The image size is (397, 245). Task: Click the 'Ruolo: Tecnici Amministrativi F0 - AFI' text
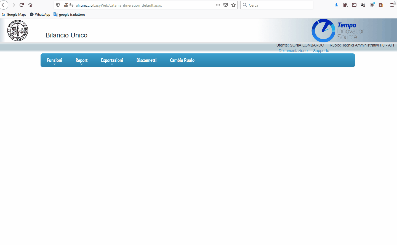tap(362, 45)
